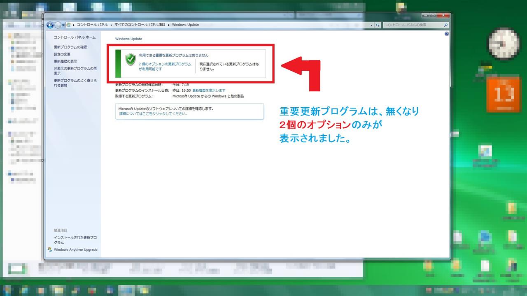The height and width of the screenshot is (296, 527).
Task: Click the green shield check status icon
Action: coord(131,59)
